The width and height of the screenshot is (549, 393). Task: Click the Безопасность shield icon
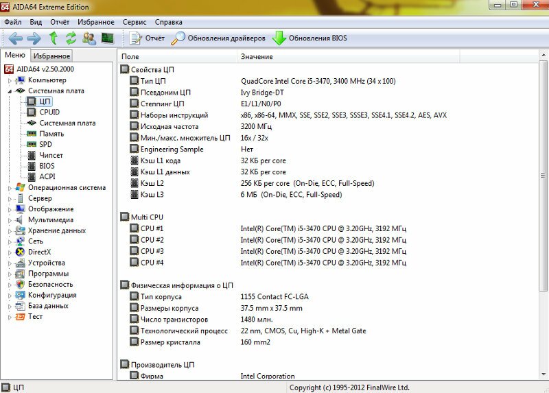point(21,285)
